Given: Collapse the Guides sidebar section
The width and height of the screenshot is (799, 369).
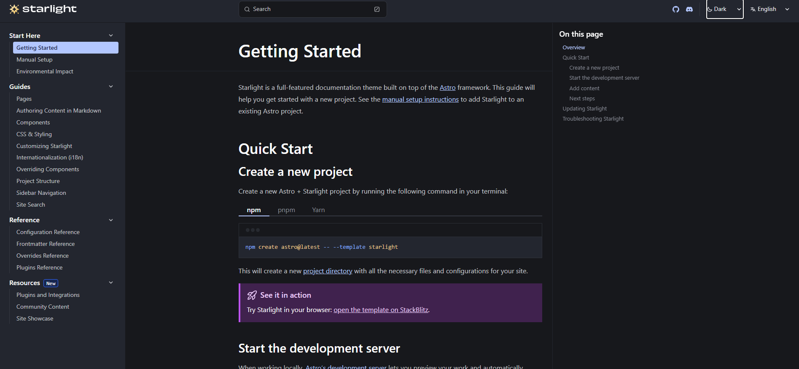Looking at the screenshot, I should tap(62, 86).
